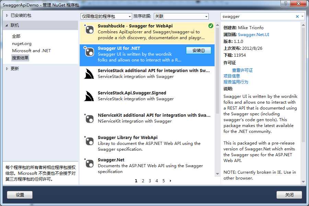
Task: Click the Swagger.Net package icon
Action: (89, 163)
